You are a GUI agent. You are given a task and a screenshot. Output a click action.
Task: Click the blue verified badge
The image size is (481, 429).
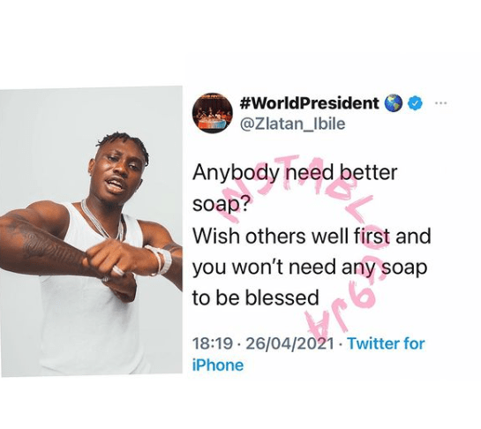415,104
